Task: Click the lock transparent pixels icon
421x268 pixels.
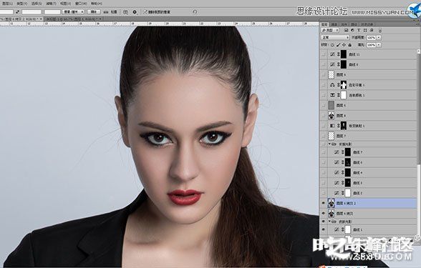Action: [332, 45]
